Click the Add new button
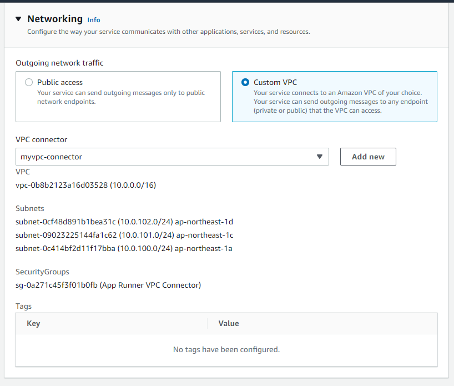This screenshot has width=454, height=386. (368, 157)
